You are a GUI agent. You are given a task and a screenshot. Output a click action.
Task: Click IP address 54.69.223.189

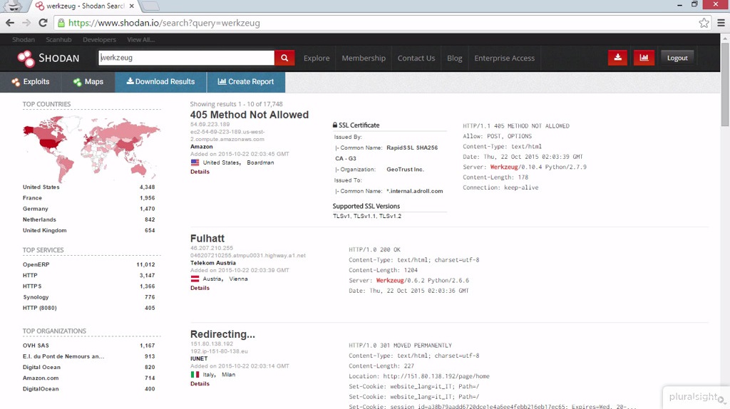click(x=210, y=125)
